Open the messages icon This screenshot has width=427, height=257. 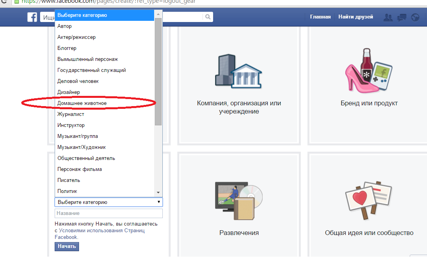tap(401, 17)
